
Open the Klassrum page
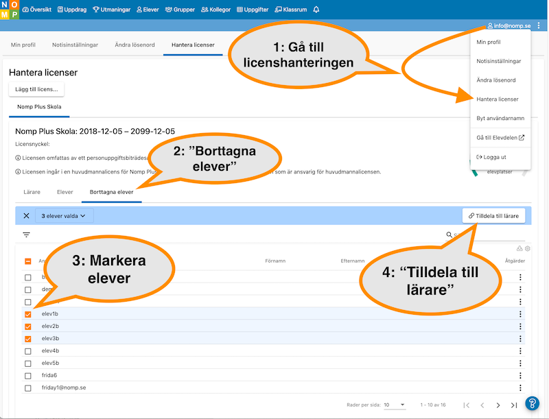click(x=290, y=10)
